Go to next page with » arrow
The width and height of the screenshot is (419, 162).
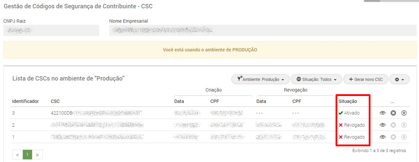point(37,155)
